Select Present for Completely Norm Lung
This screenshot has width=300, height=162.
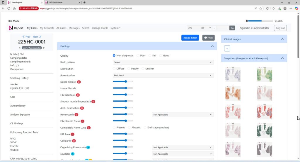(114, 128)
